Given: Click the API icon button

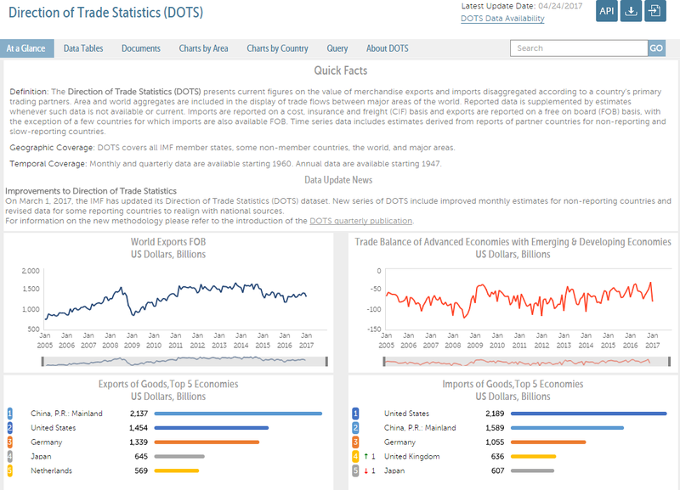Looking at the screenshot, I should pos(607,11).
